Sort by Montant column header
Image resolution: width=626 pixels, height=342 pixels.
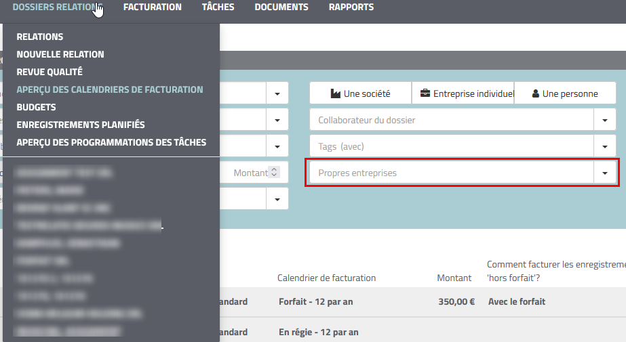point(454,278)
